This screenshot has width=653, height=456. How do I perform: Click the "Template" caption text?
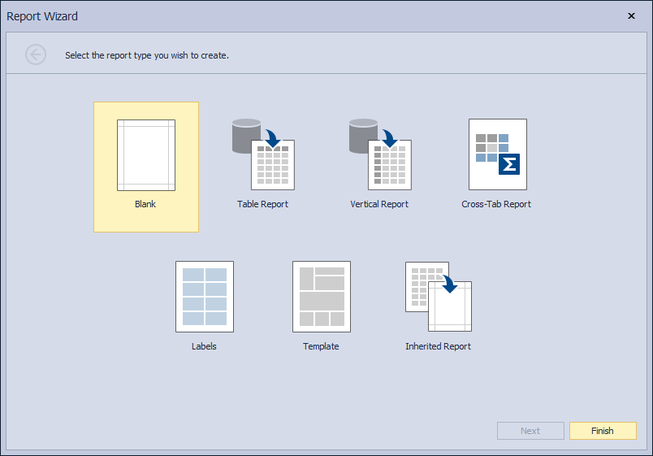[x=321, y=346]
